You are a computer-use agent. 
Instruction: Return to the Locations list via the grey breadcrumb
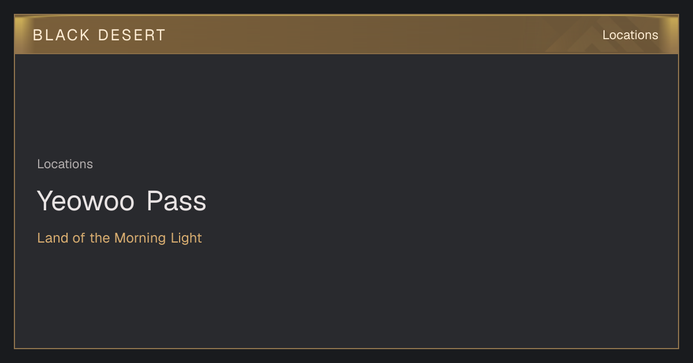(x=65, y=164)
